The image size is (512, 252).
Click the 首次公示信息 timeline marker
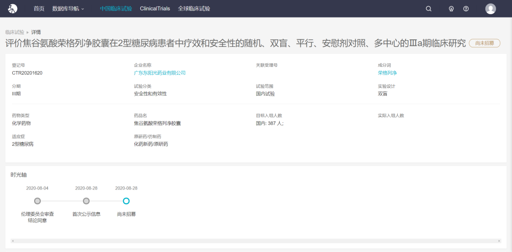pyautogui.click(x=86, y=201)
